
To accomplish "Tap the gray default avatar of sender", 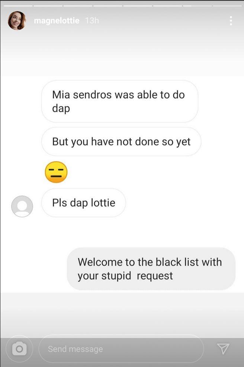I will point(22,206).
